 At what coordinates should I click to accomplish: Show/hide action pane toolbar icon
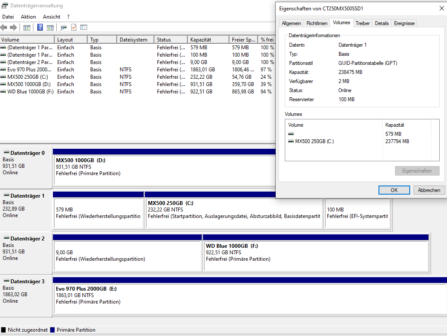[x=50, y=28]
